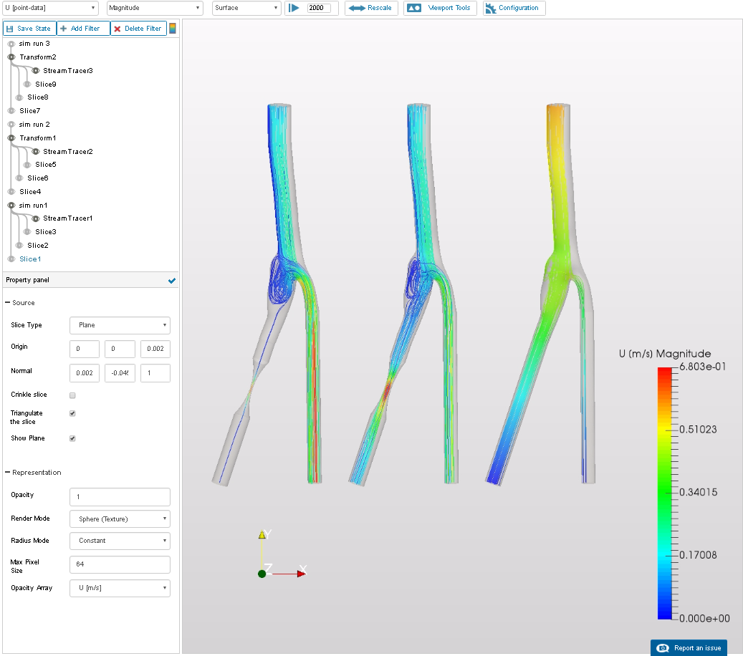Screen dimensions: 743x656
Task: Click the red X Delete Filter icon
Action: [118, 29]
